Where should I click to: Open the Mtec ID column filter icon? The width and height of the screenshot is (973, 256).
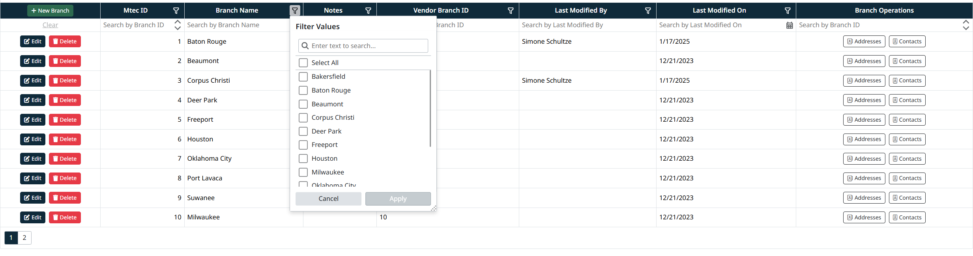point(176,11)
